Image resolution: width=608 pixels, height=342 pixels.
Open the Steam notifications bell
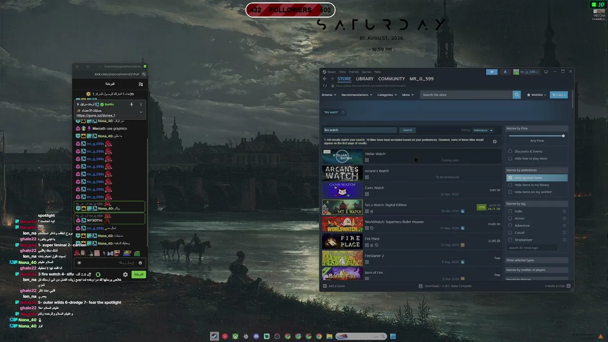pyautogui.click(x=505, y=72)
